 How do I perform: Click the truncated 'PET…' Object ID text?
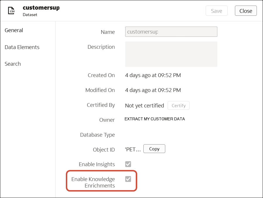pos(133,149)
